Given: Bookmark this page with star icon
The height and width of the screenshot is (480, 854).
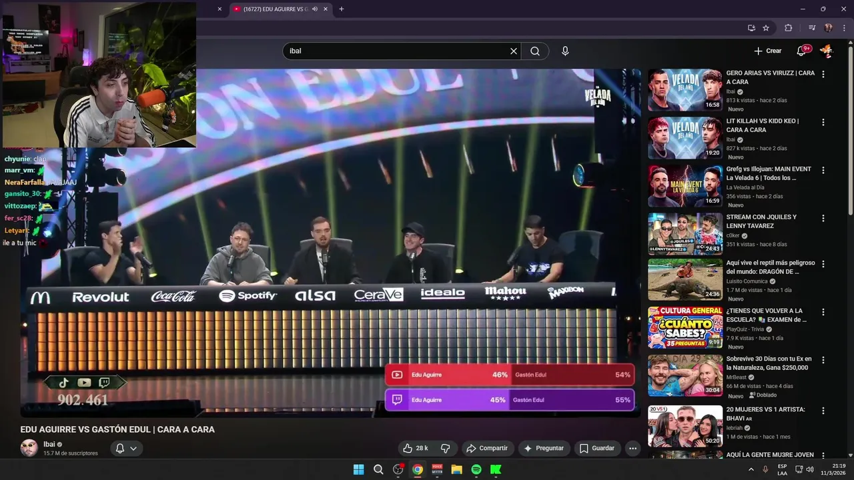Looking at the screenshot, I should 766,28.
